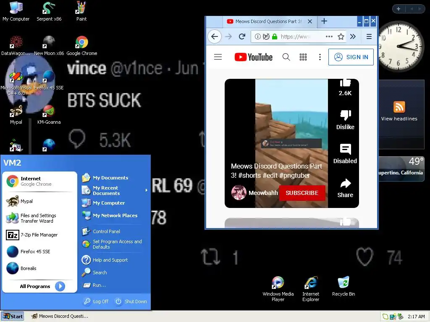Launch Firefox 45 SSE from Start menu
Image resolution: width=430 pixels, height=322 pixels.
click(x=40, y=252)
